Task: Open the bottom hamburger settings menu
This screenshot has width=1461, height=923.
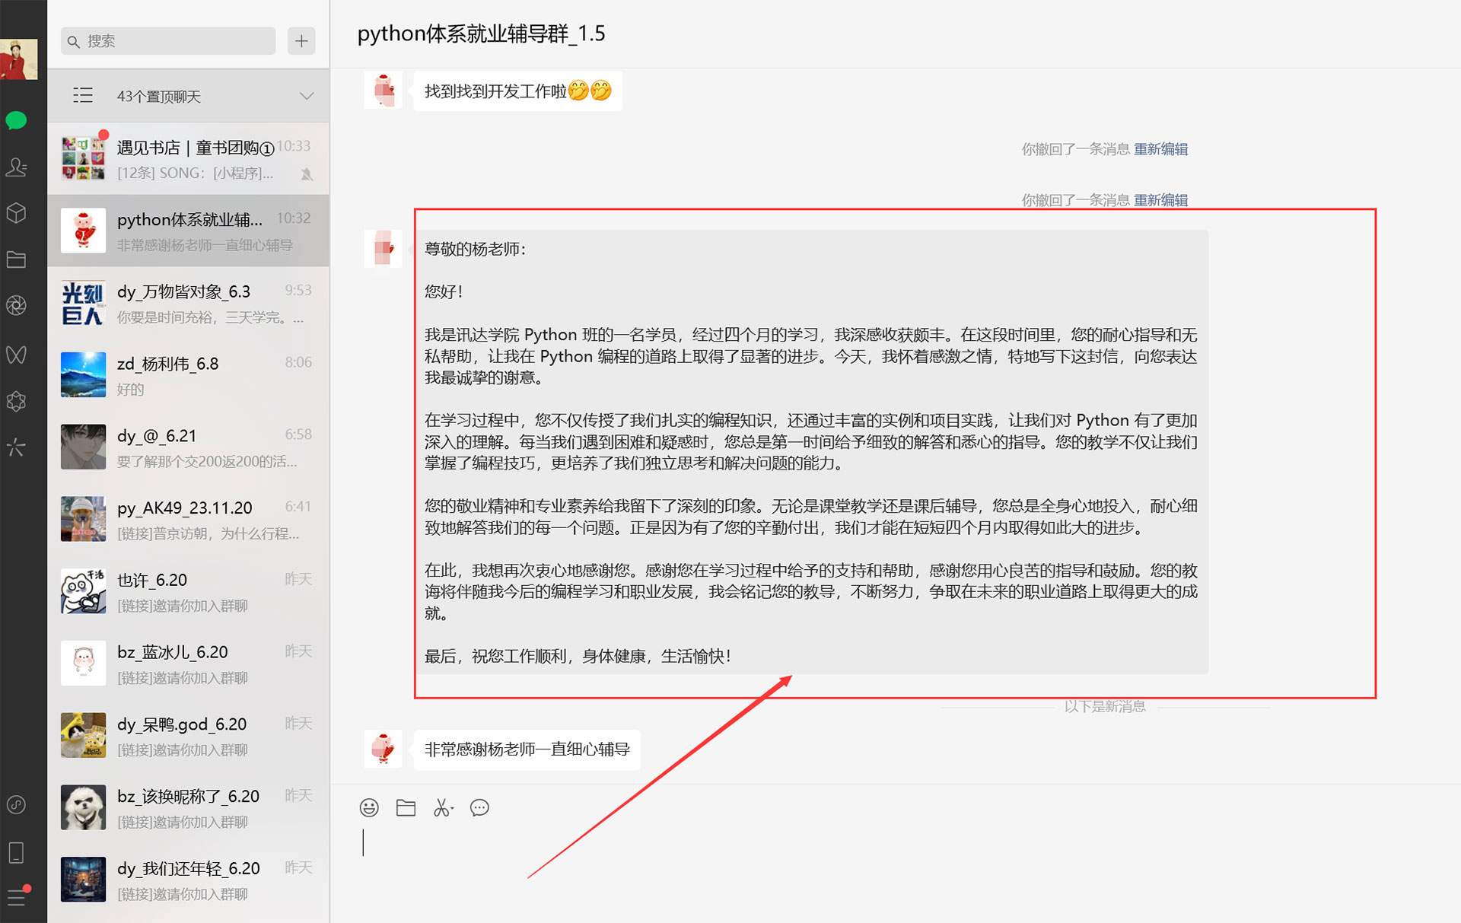Action: tap(16, 897)
